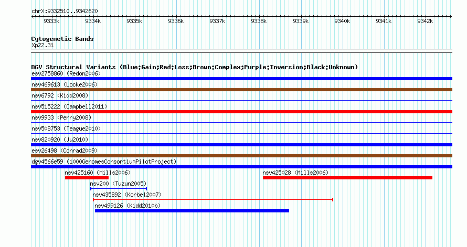Viewport: 467px width, 247px height.
Task: Click the nsv9933 (Perry2008) label
Action: point(61,117)
